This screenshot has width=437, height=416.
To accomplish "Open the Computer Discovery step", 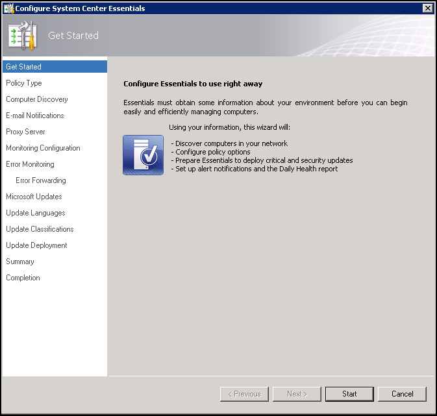I will [37, 99].
